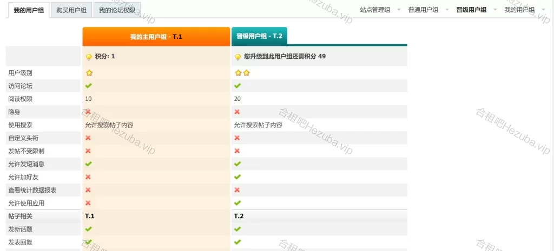Click the lightbulb icon beside 积分: 1
Screen dimensions: 554x251
(x=89, y=57)
